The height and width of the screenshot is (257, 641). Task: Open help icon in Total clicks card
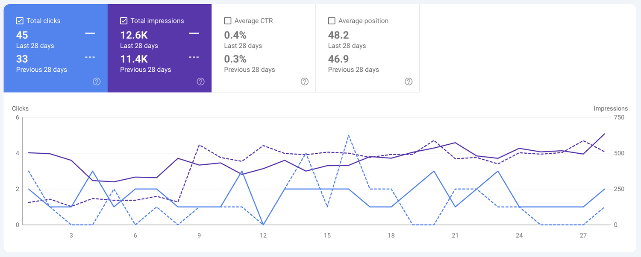click(97, 82)
